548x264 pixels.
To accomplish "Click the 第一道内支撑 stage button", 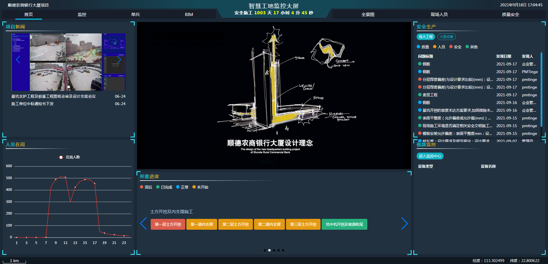I will pos(202,224).
